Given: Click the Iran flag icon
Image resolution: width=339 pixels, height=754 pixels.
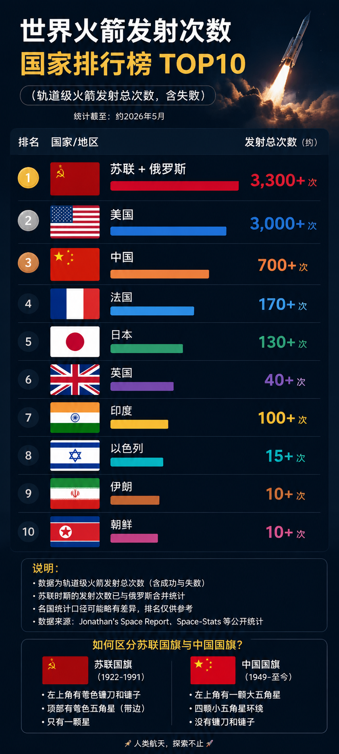Looking at the screenshot, I should pyautogui.click(x=75, y=494).
